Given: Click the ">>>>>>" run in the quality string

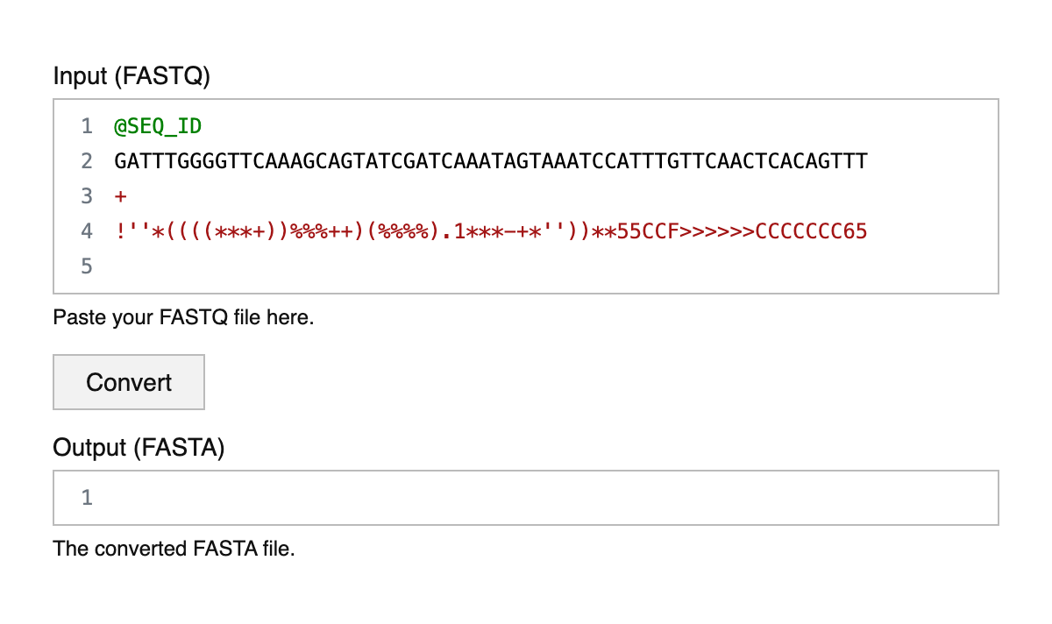Looking at the screenshot, I should pyautogui.click(x=717, y=231).
